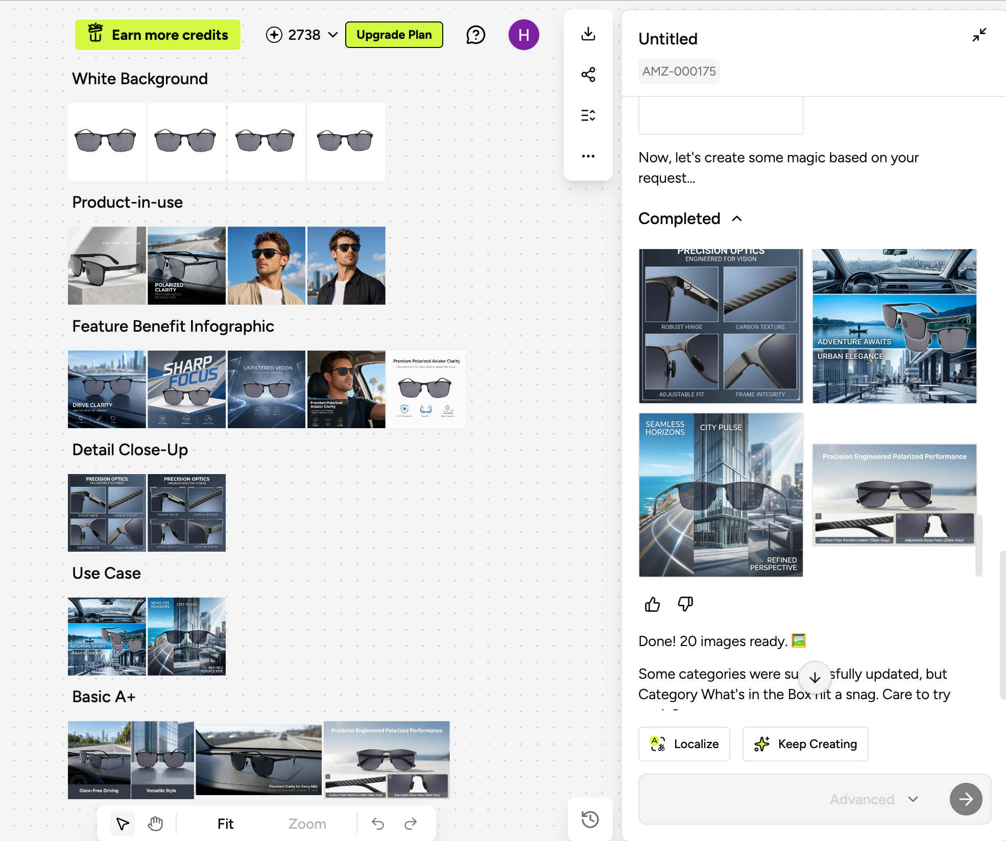
Task: Click the Upgrade Plan button
Action: (394, 35)
